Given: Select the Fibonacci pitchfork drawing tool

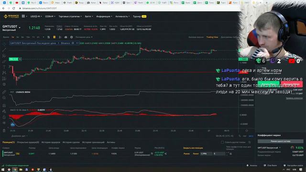Looking at the screenshot, I should pyautogui.click(x=4, y=56).
